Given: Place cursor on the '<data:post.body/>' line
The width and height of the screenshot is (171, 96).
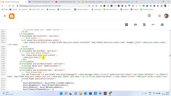Looking at the screenshot, I should (32, 57).
